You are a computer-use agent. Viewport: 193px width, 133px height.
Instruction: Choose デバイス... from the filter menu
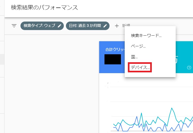click(x=150, y=68)
